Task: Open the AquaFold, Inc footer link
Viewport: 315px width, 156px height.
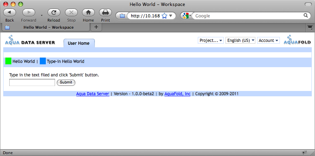Action: click(177, 94)
